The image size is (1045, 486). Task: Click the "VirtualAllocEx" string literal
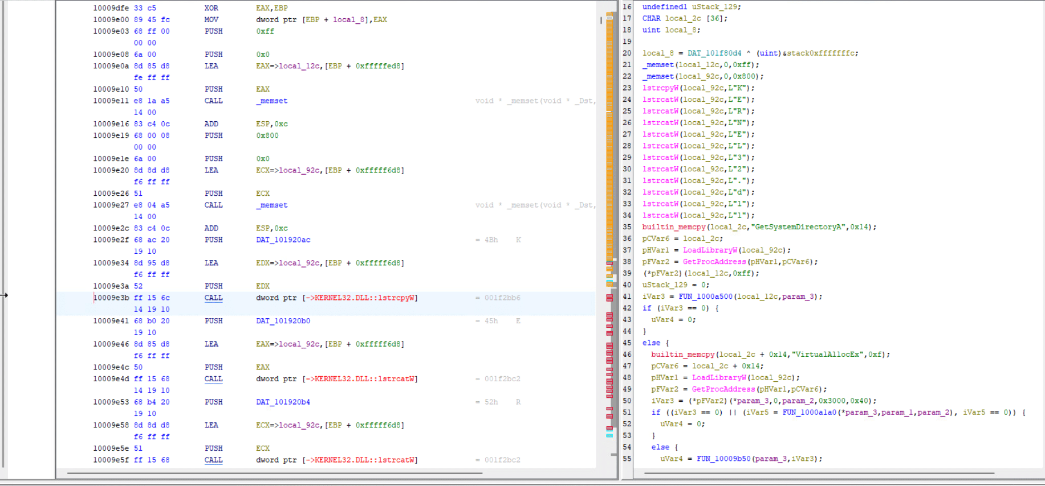[x=828, y=355]
